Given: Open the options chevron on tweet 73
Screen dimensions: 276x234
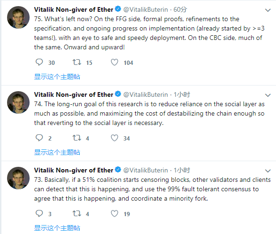Looking at the screenshot, I should click(268, 171).
